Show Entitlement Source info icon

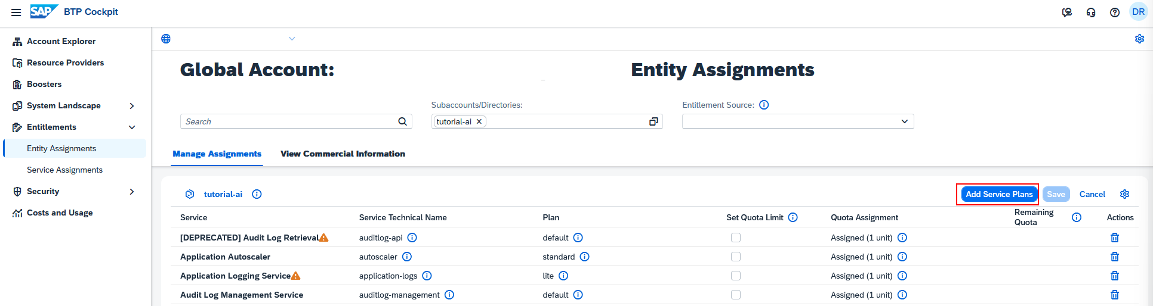(764, 105)
